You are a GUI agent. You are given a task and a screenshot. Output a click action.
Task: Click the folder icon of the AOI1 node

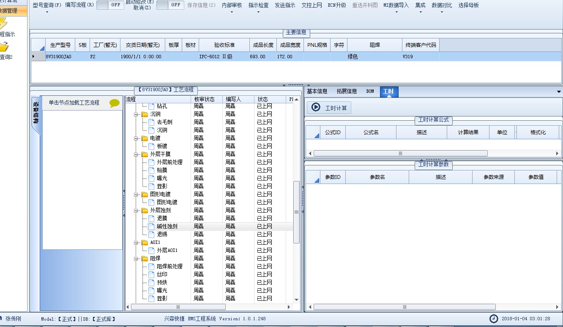click(x=145, y=243)
